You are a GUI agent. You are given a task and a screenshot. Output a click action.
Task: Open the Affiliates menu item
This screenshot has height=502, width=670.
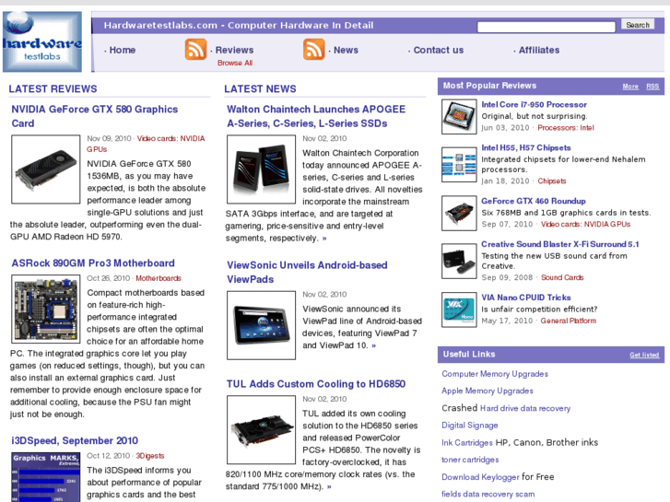click(x=539, y=50)
